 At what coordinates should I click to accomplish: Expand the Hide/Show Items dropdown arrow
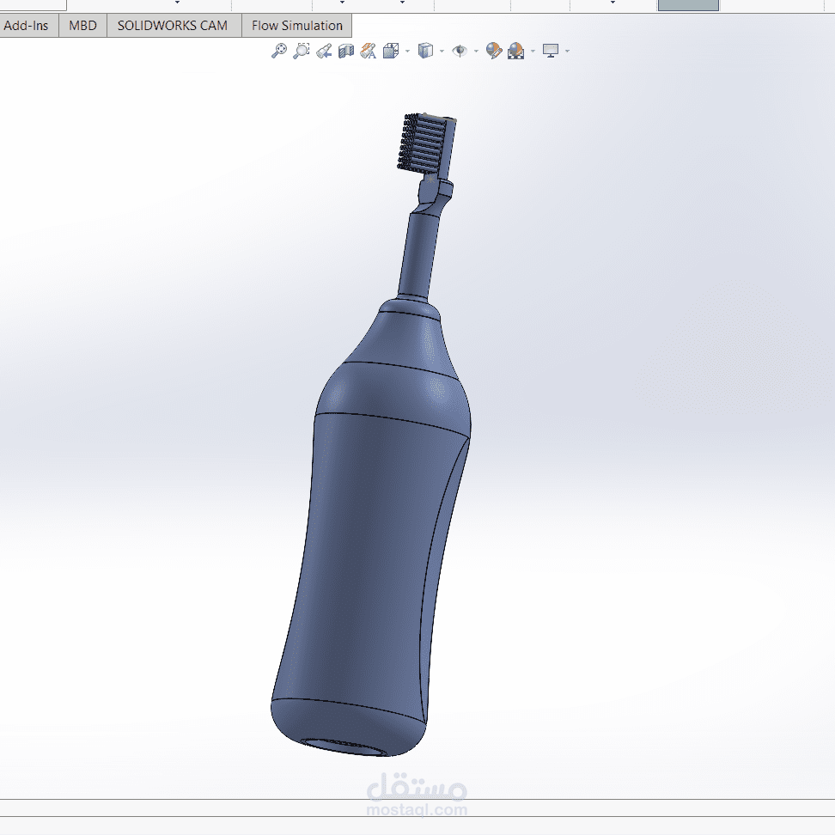476,52
